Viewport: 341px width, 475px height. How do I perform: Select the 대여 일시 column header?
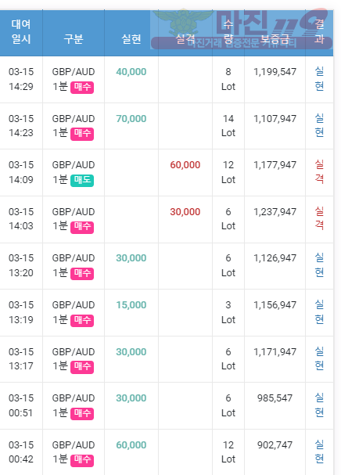[21, 31]
